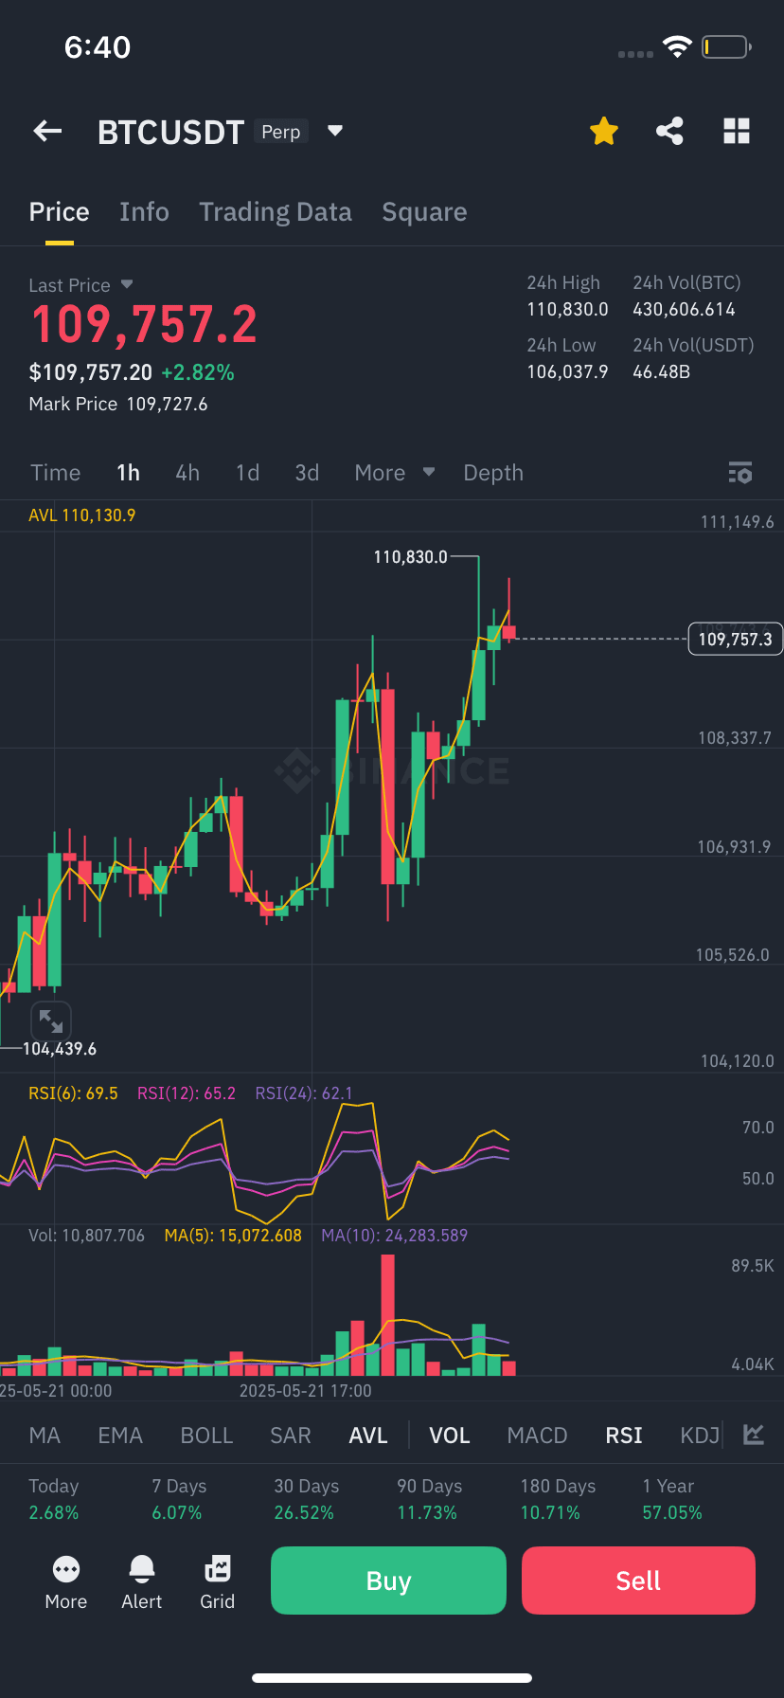Open the indicator chart settings icon
The height and width of the screenshot is (1698, 784).
pos(754,1435)
